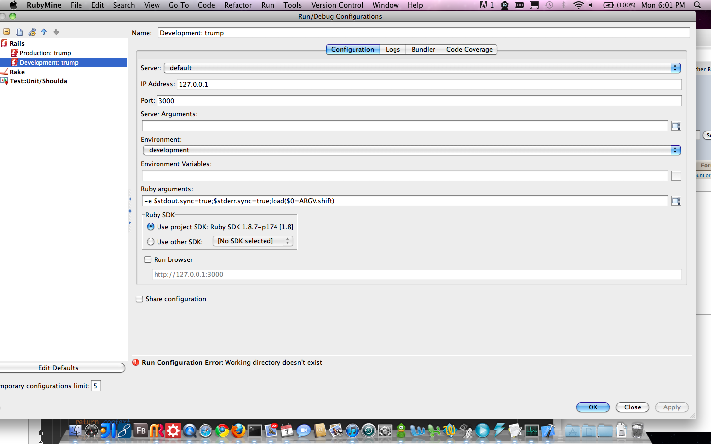Open the Refactor menu in the menu bar
The height and width of the screenshot is (444, 711).
[238, 5]
